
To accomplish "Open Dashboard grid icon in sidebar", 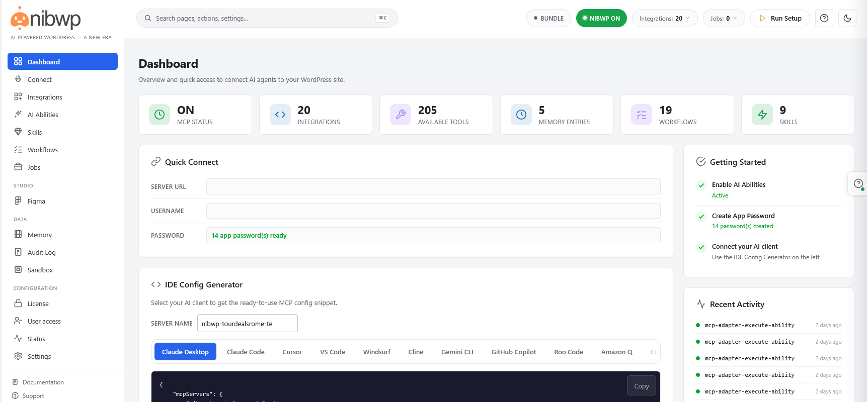I will (x=18, y=61).
